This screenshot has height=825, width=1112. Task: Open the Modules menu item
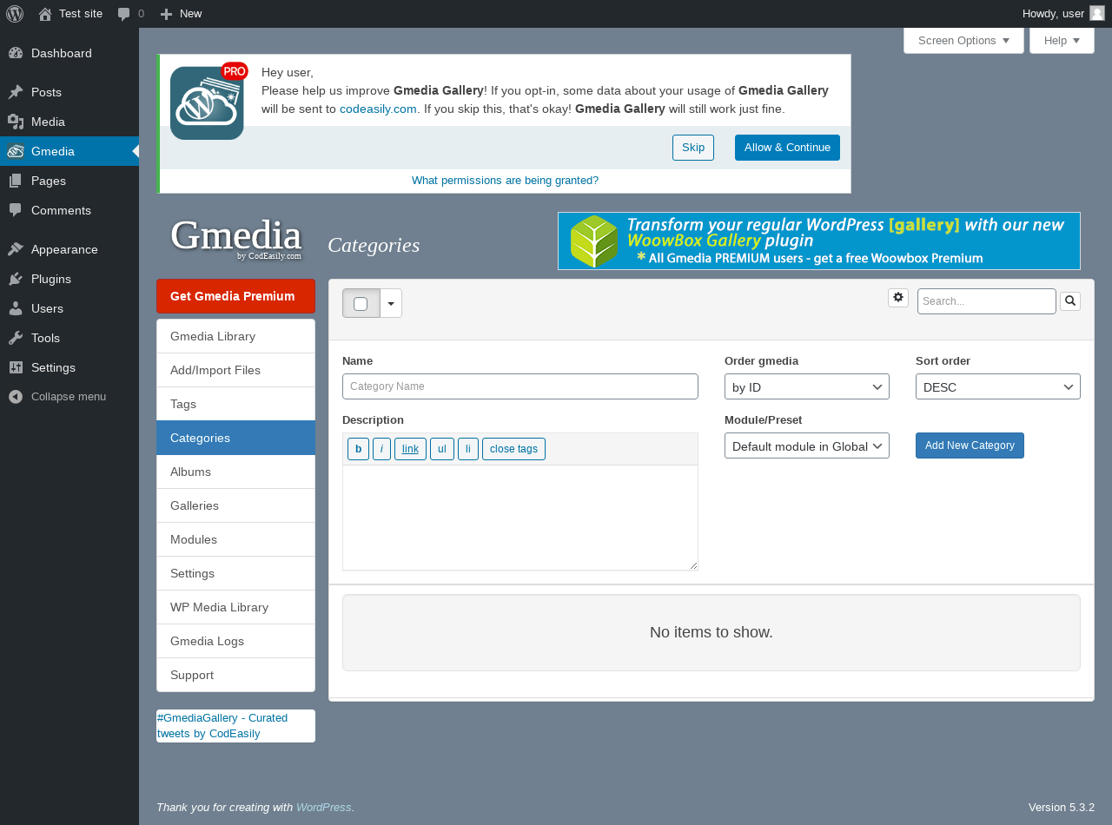tap(236, 539)
